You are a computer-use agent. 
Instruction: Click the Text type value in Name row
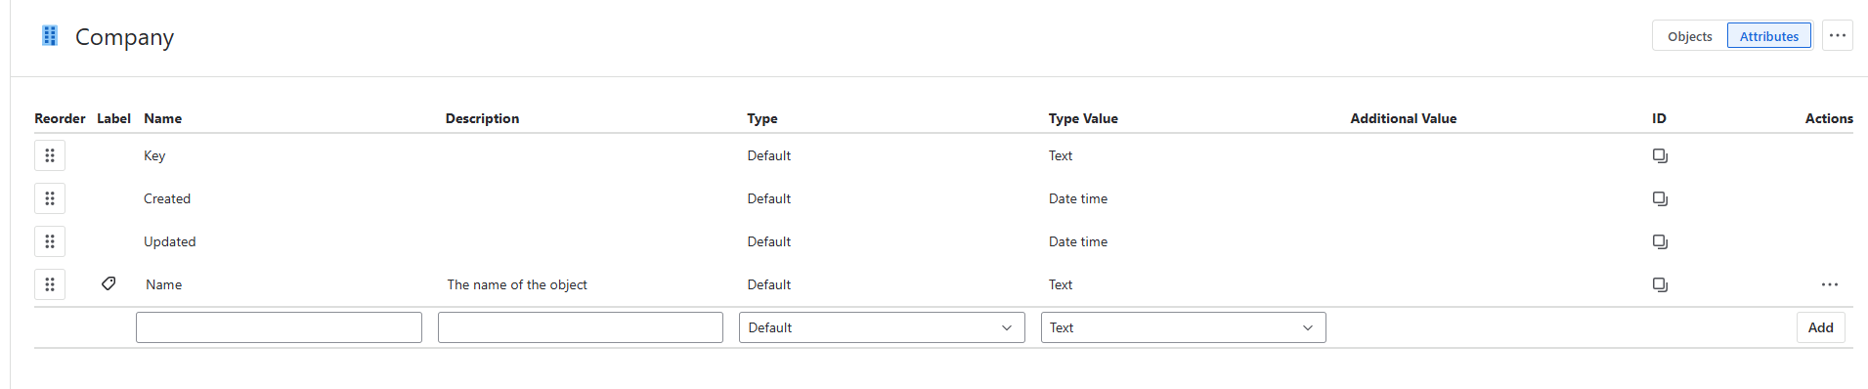point(1061,284)
